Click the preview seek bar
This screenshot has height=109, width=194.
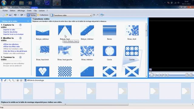pyautogui.click(x=171, y=72)
